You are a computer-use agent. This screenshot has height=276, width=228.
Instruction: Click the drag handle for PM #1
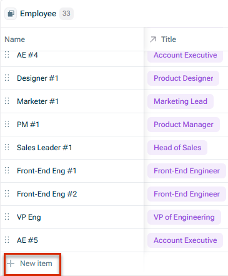[7, 125]
